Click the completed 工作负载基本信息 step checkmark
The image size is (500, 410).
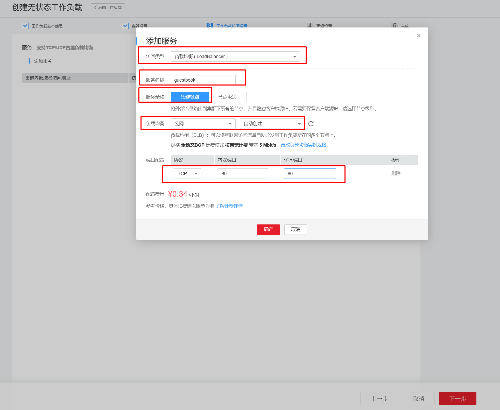(x=25, y=26)
